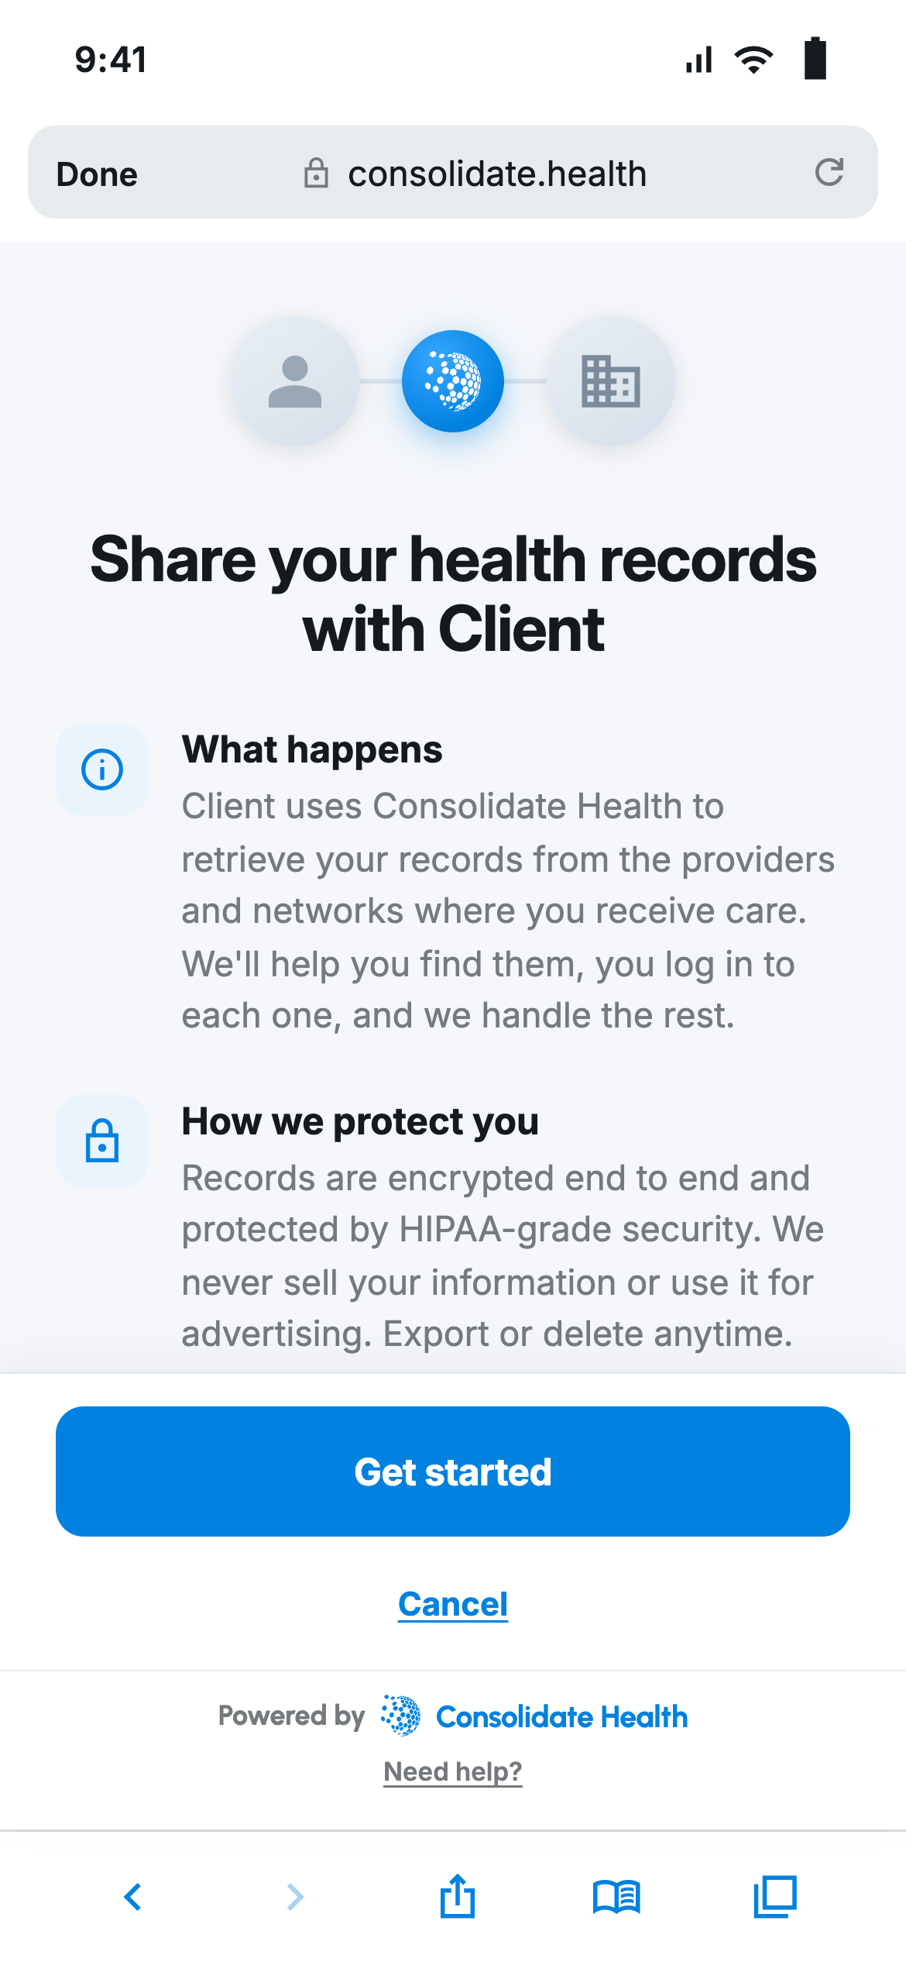Tap the Cancel link

click(x=453, y=1604)
